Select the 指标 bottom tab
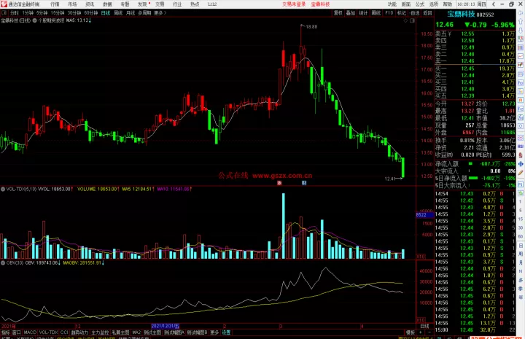The height and width of the screenshot is (339, 525). point(6,332)
